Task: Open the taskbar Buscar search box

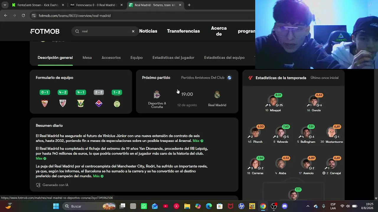Action: (90, 206)
